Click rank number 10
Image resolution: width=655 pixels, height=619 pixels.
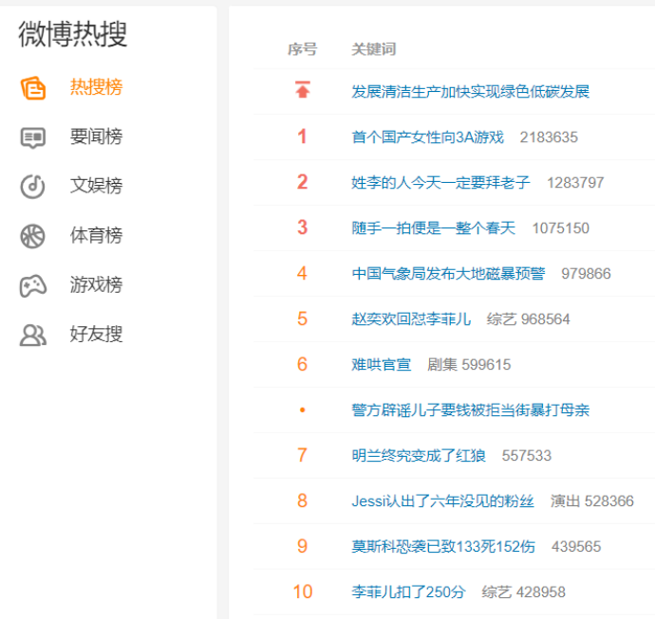[x=303, y=592]
